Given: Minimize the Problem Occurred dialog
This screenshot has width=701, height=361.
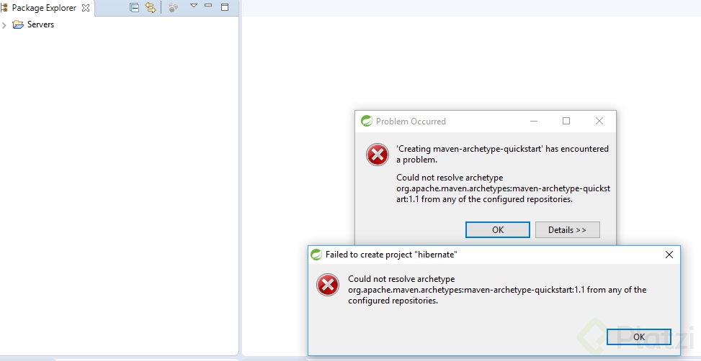Looking at the screenshot, I should [x=534, y=121].
